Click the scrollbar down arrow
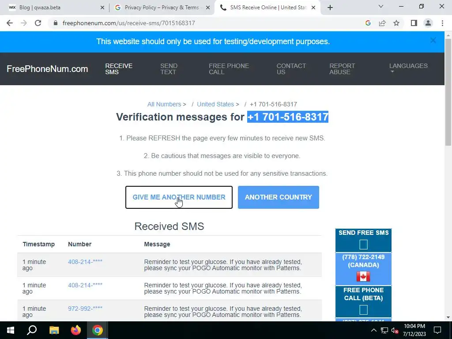Image resolution: width=452 pixels, height=339 pixels. [448, 317]
